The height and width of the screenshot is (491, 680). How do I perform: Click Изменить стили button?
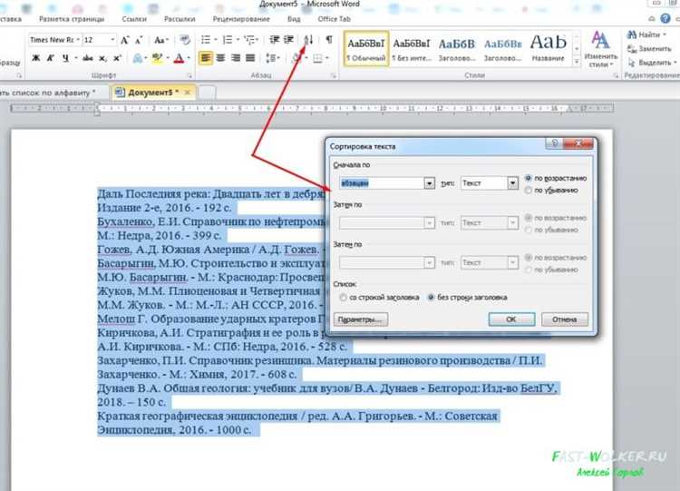(x=600, y=49)
